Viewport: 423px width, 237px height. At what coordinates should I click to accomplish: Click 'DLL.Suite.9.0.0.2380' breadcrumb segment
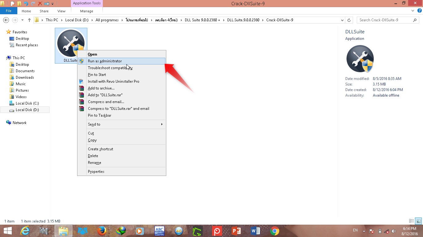click(x=243, y=20)
